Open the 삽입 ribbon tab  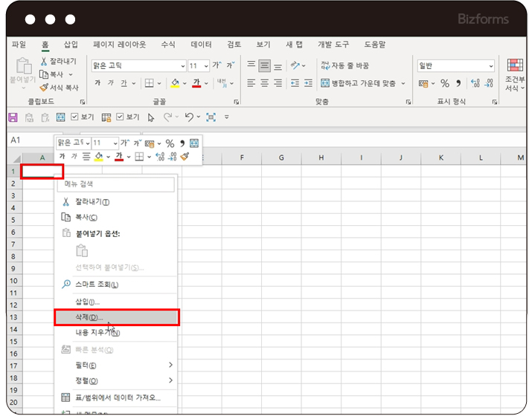(71, 45)
